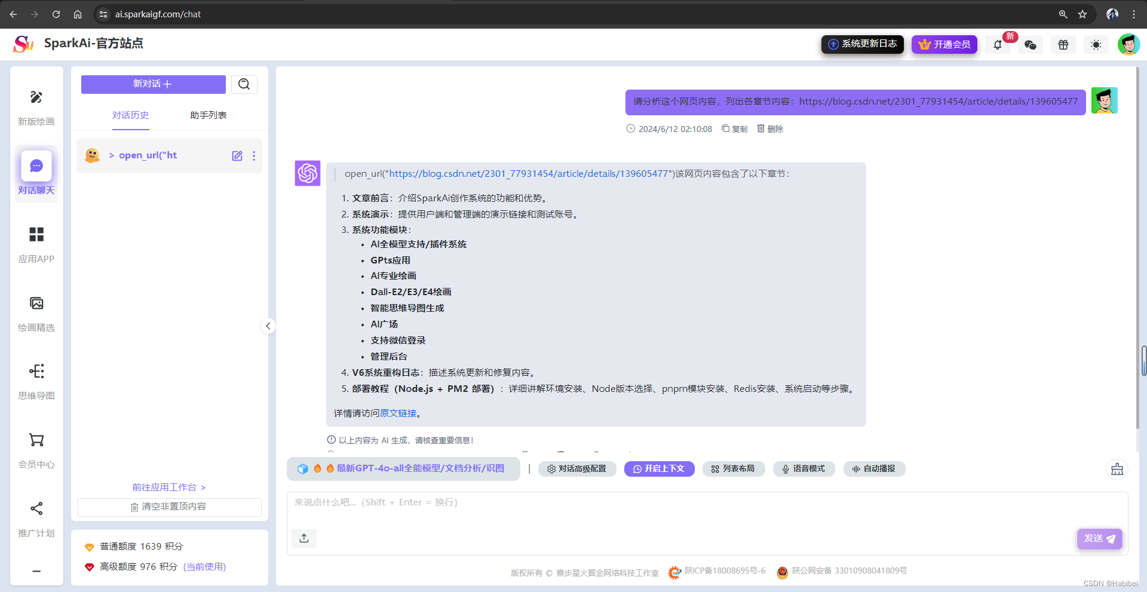Click 发送 to send the message

point(1100,539)
